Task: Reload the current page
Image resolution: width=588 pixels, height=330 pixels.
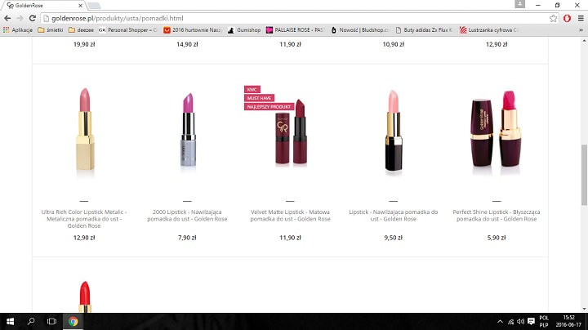Action: pyautogui.click(x=33, y=18)
